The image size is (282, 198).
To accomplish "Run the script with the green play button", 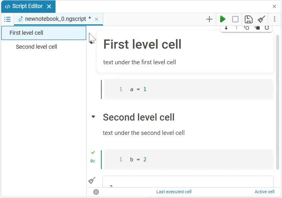I will coord(223,19).
